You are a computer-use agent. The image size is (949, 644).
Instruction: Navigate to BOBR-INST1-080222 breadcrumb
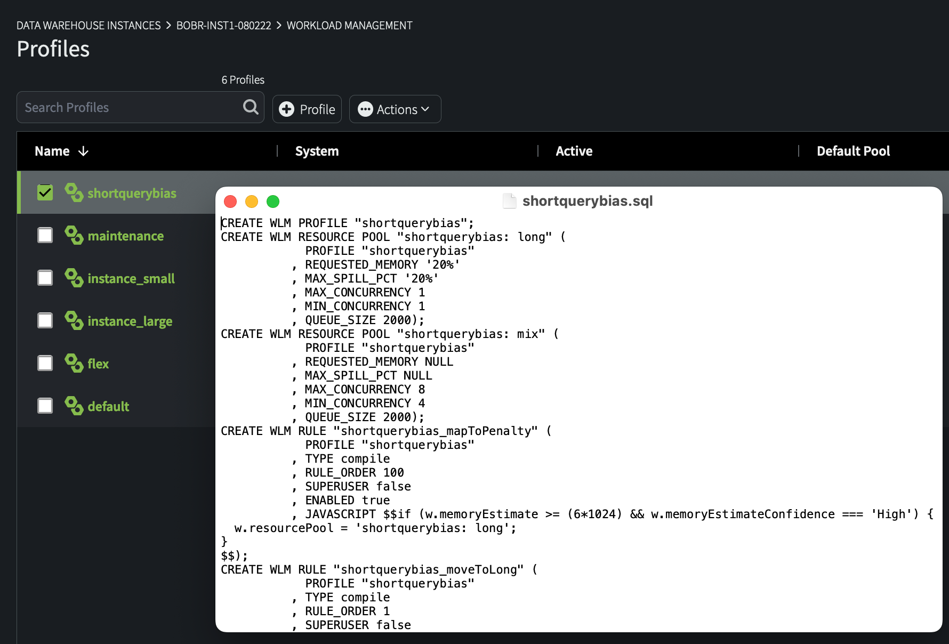click(223, 26)
